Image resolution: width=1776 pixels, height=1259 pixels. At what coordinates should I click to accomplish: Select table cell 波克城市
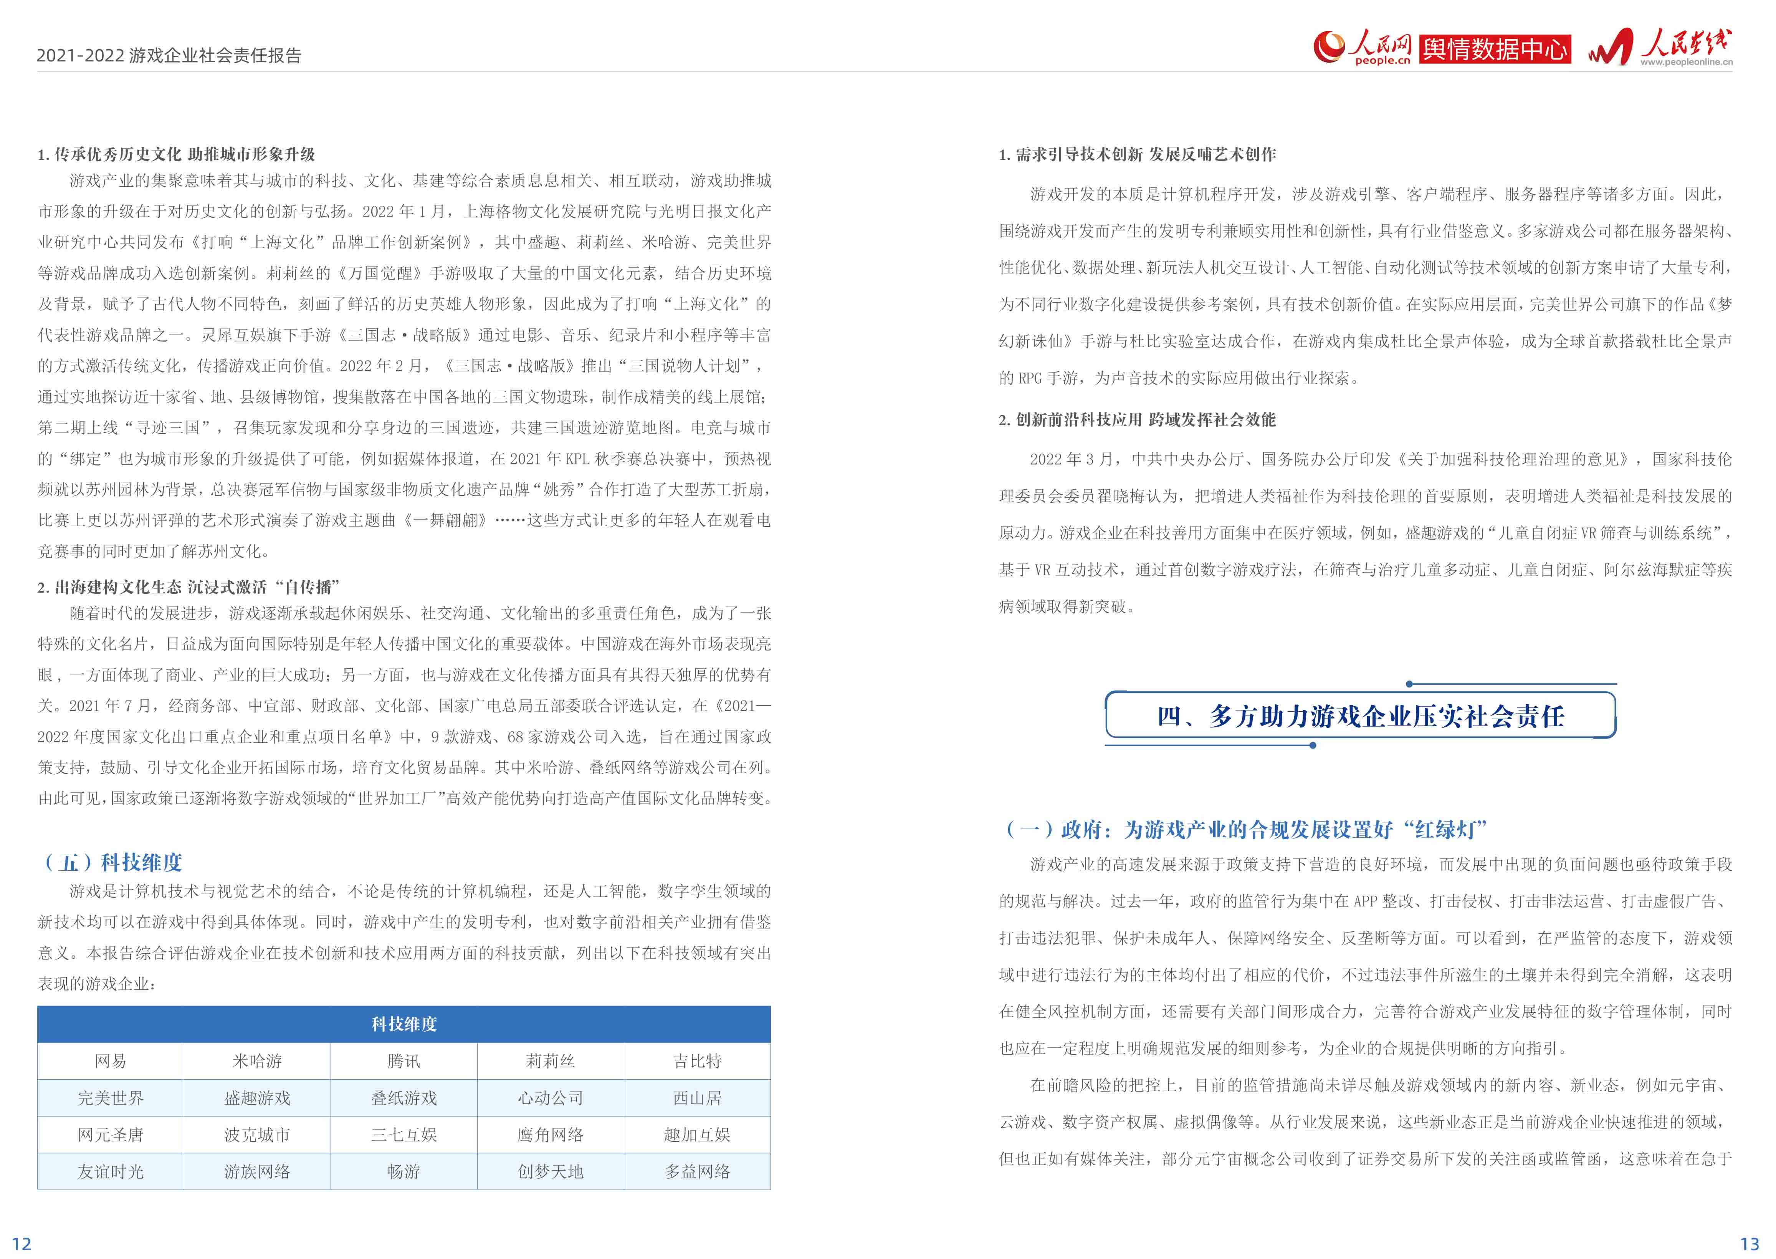click(257, 1135)
